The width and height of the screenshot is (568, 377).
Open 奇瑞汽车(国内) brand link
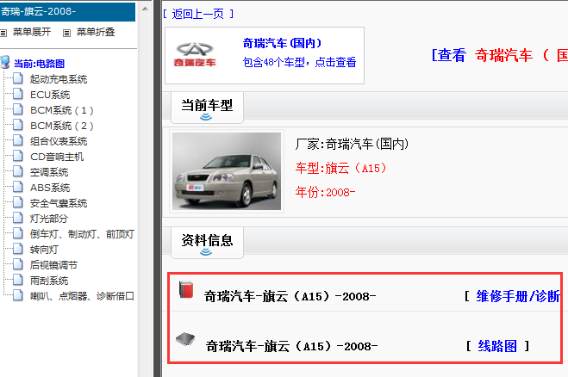pos(282,43)
